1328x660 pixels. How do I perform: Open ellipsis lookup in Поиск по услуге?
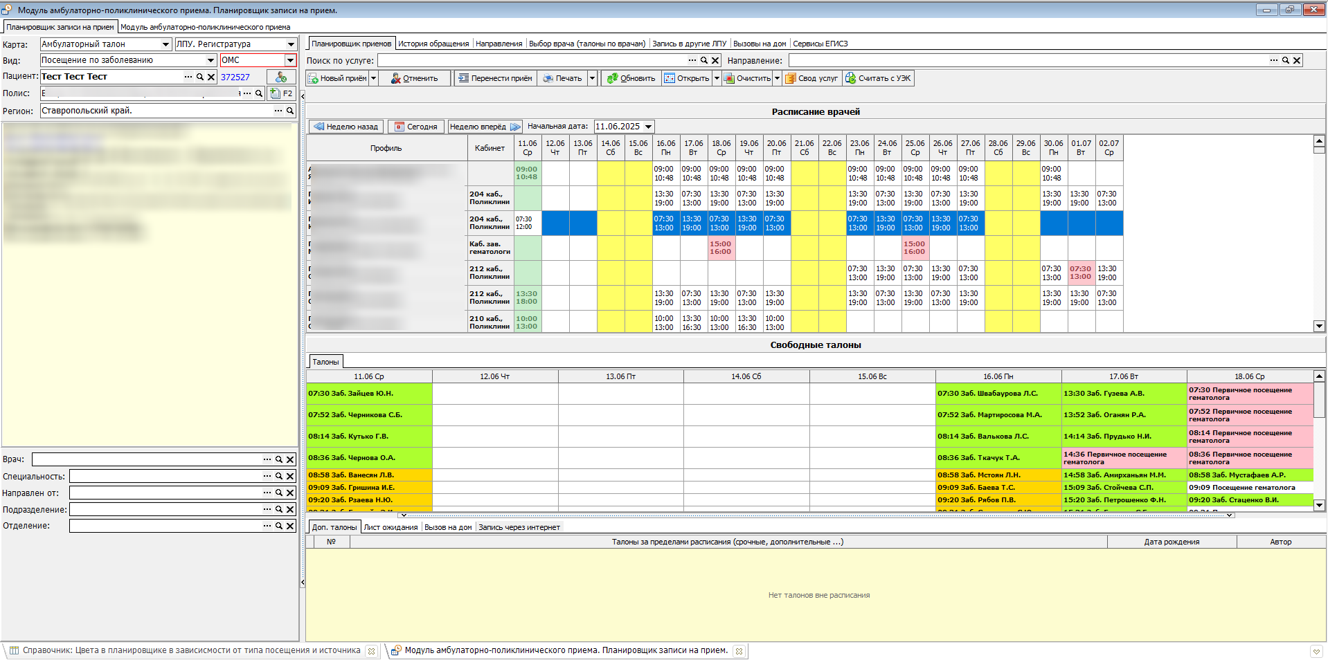tap(692, 61)
